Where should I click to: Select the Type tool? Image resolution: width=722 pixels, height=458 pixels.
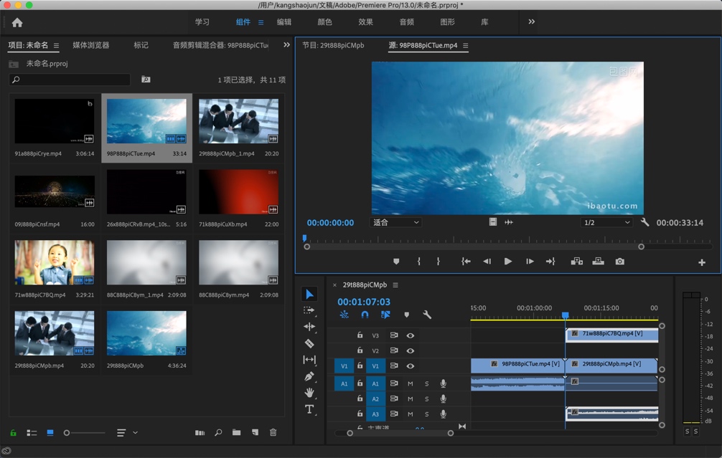310,411
